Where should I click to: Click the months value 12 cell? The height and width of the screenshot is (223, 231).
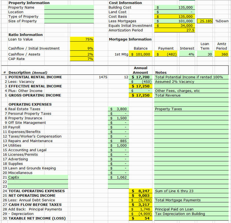[118, 77]
